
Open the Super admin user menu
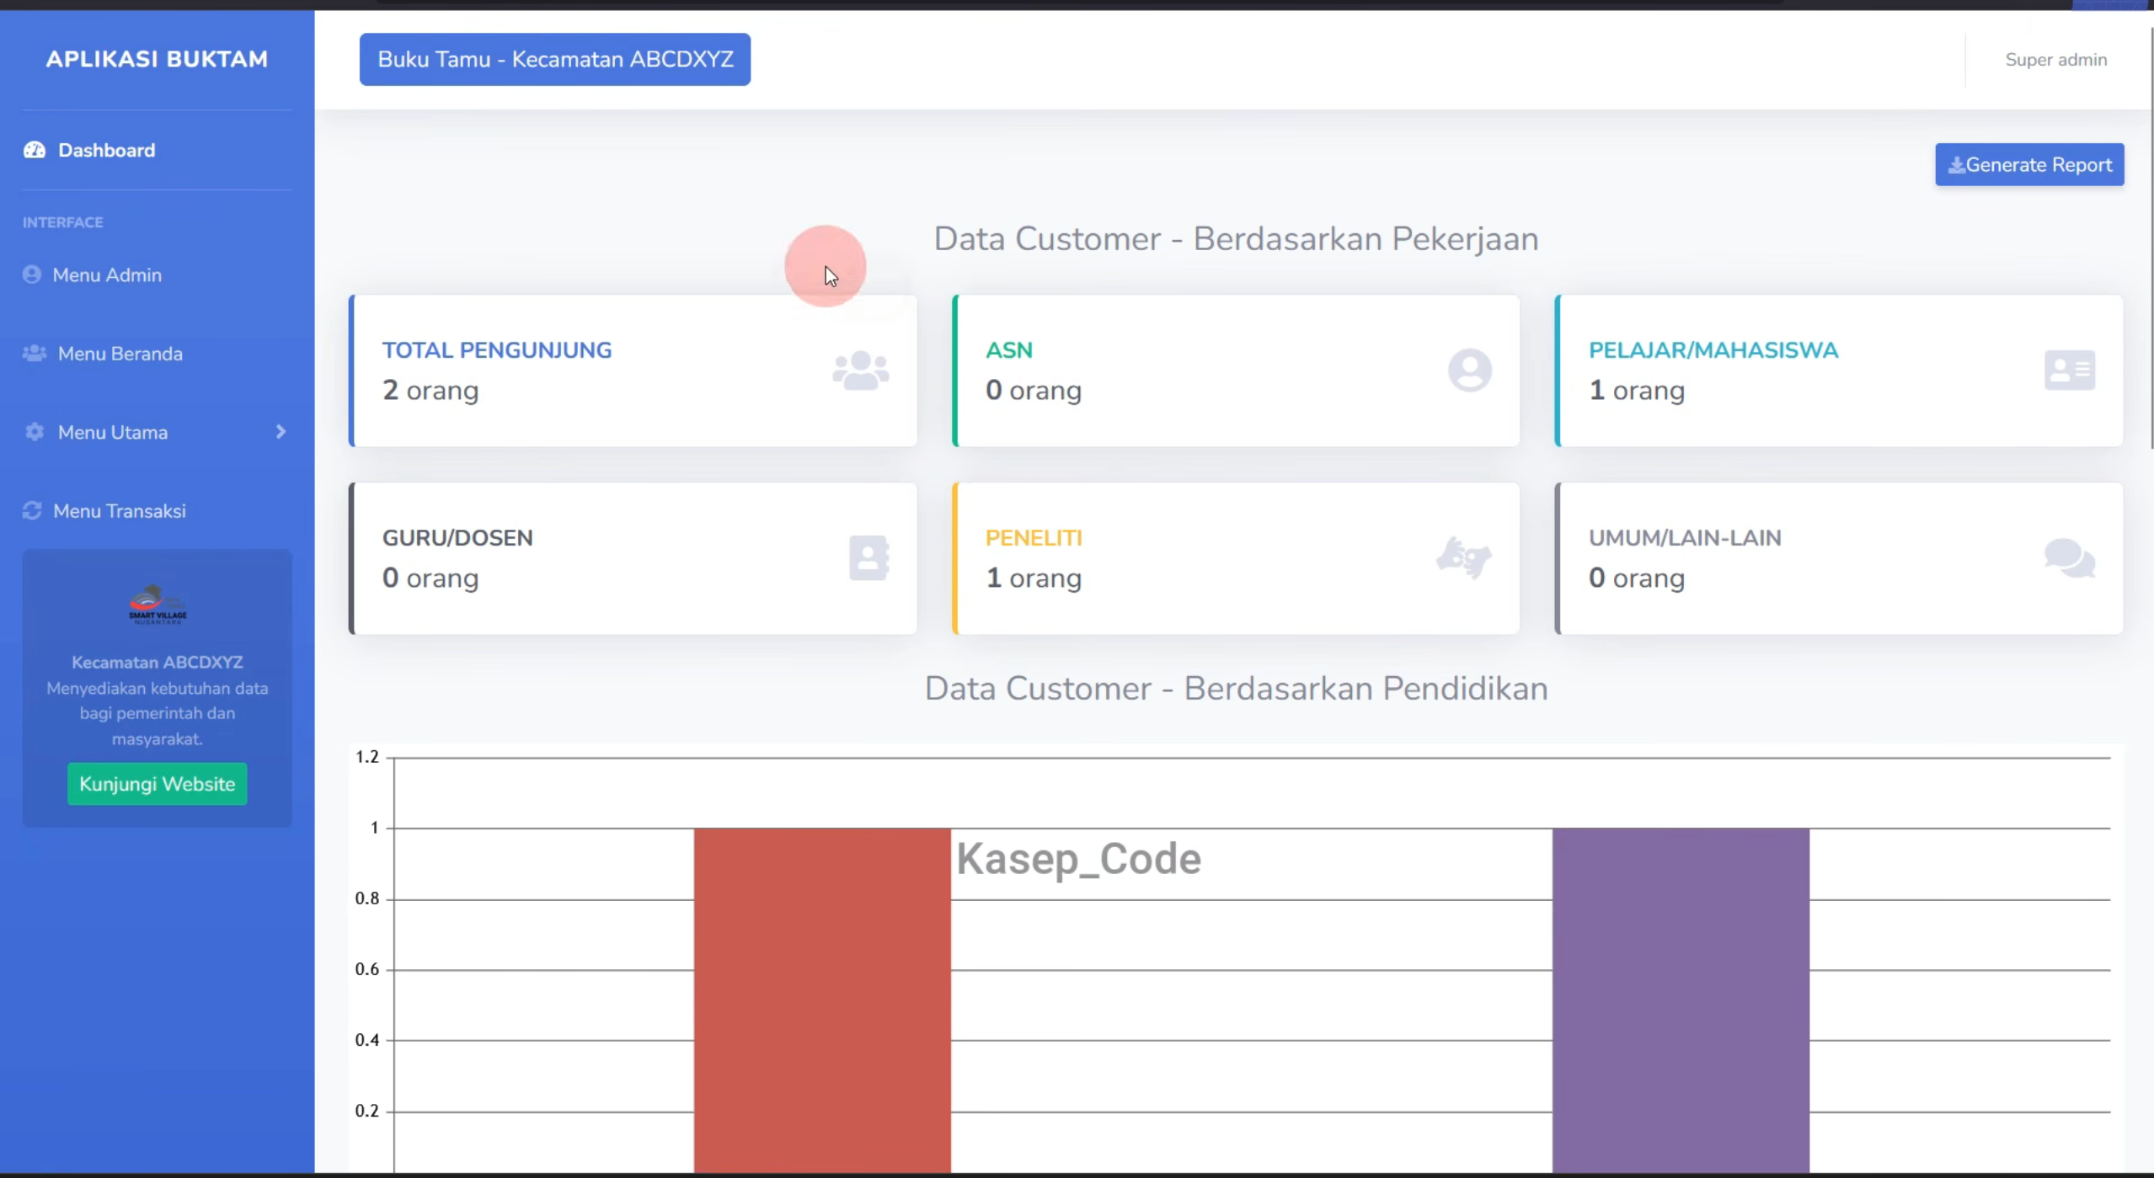tap(2055, 60)
